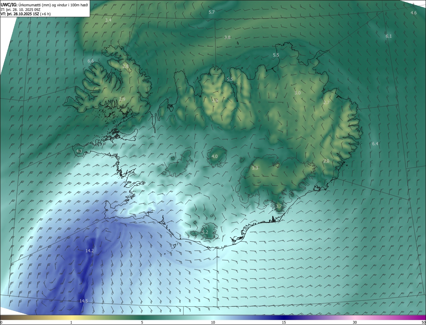This screenshot has height=325, width=426.
Task: Click the 4.3 value label on the map
Action: [79, 151]
